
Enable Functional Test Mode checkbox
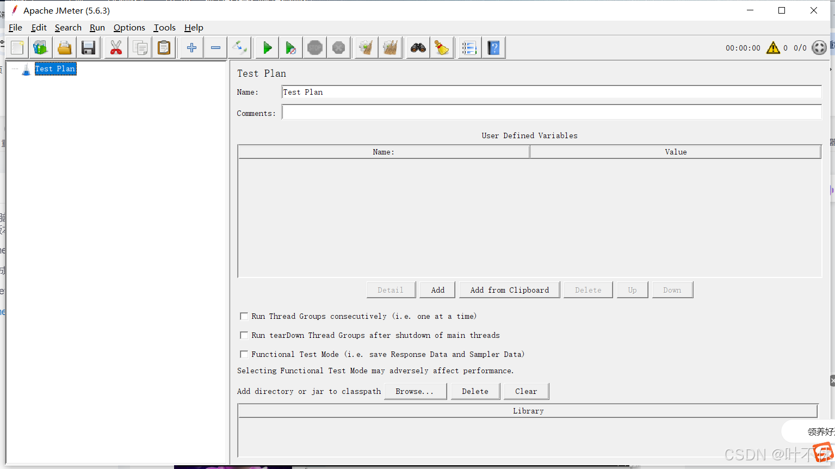pos(244,354)
